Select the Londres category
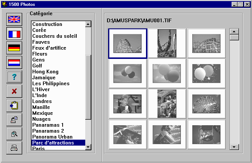The height and width of the screenshot is (163, 252). [x=42, y=101]
